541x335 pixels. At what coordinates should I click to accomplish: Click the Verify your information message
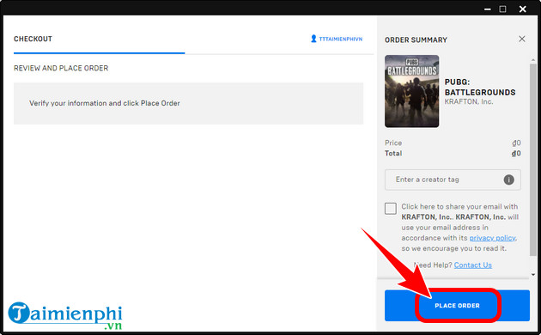click(105, 103)
